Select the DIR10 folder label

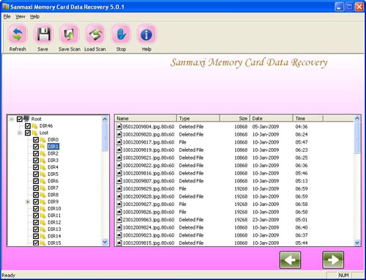click(54, 209)
